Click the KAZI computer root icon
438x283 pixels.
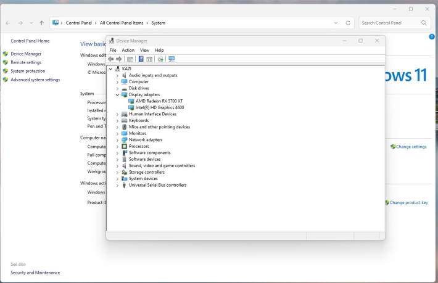pyautogui.click(x=118, y=68)
